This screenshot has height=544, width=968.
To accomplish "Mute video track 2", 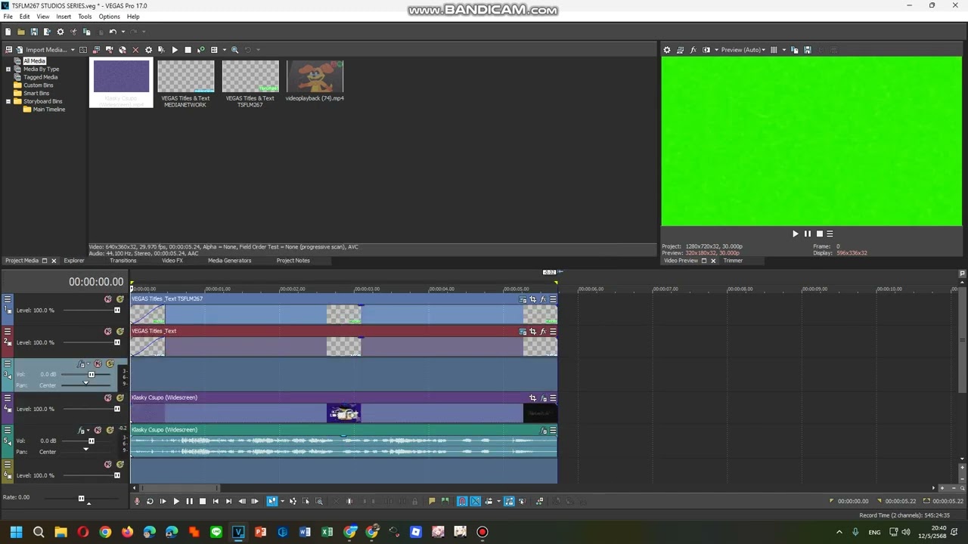I will click(107, 332).
